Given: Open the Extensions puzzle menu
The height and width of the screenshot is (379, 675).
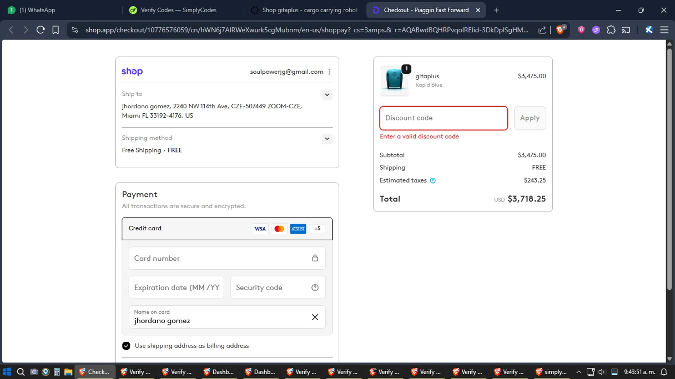Looking at the screenshot, I should tap(611, 30).
